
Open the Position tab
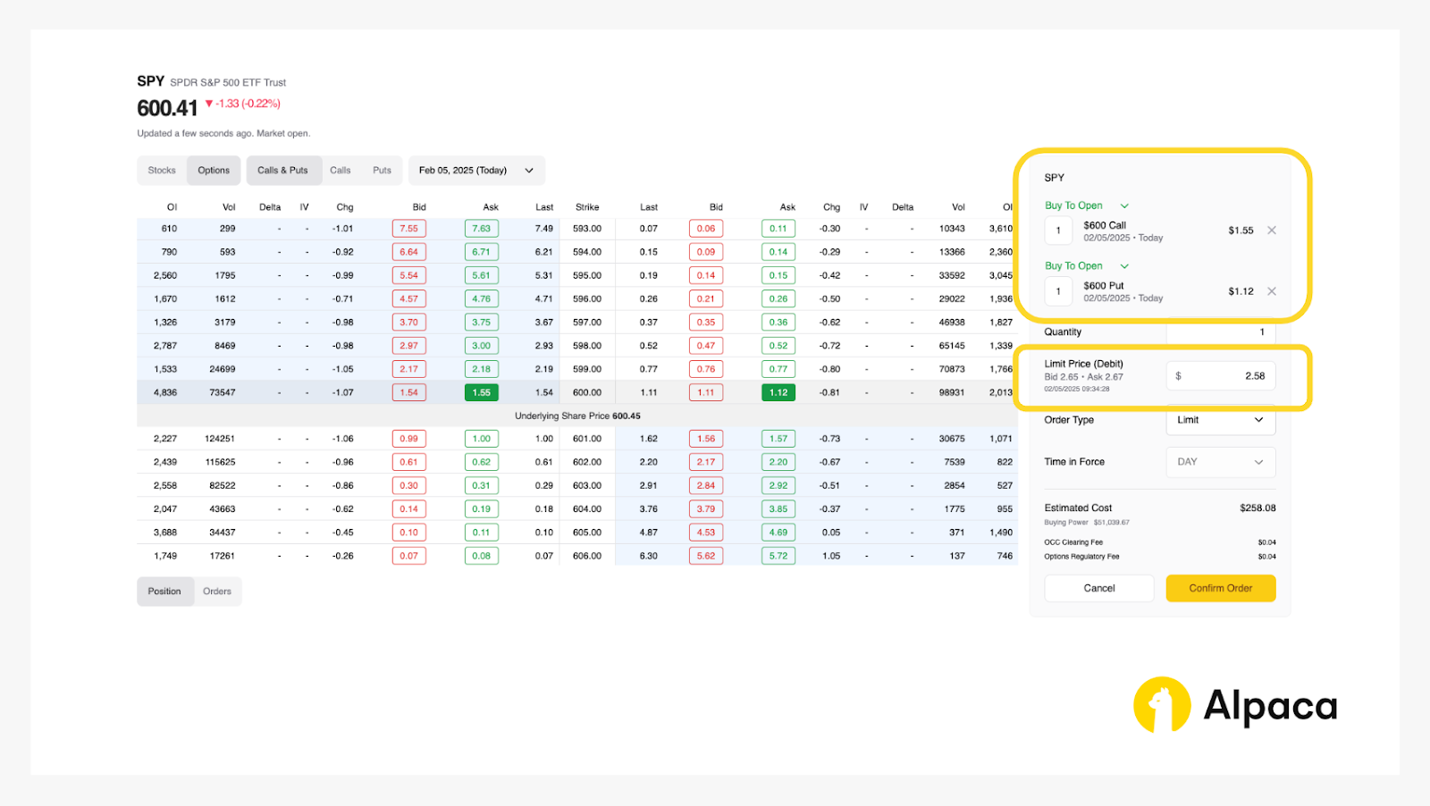(x=164, y=592)
